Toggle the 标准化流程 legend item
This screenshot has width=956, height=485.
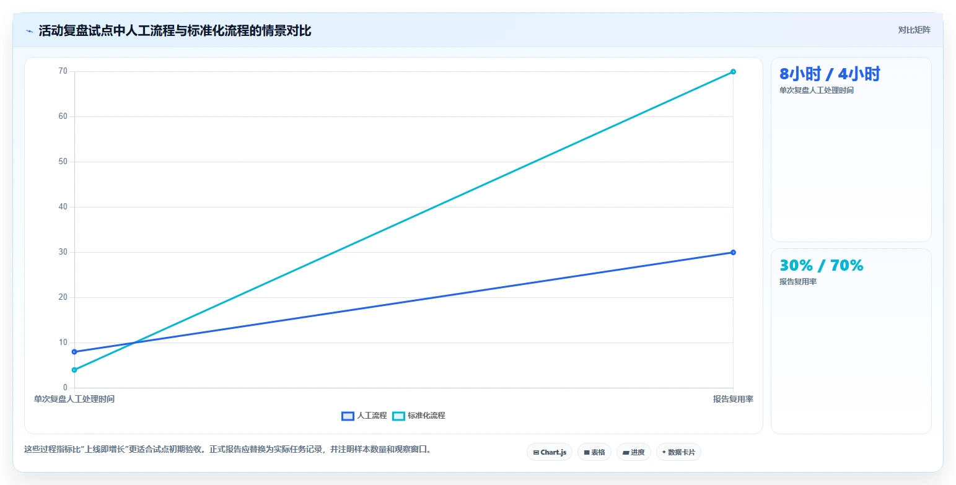coord(418,416)
